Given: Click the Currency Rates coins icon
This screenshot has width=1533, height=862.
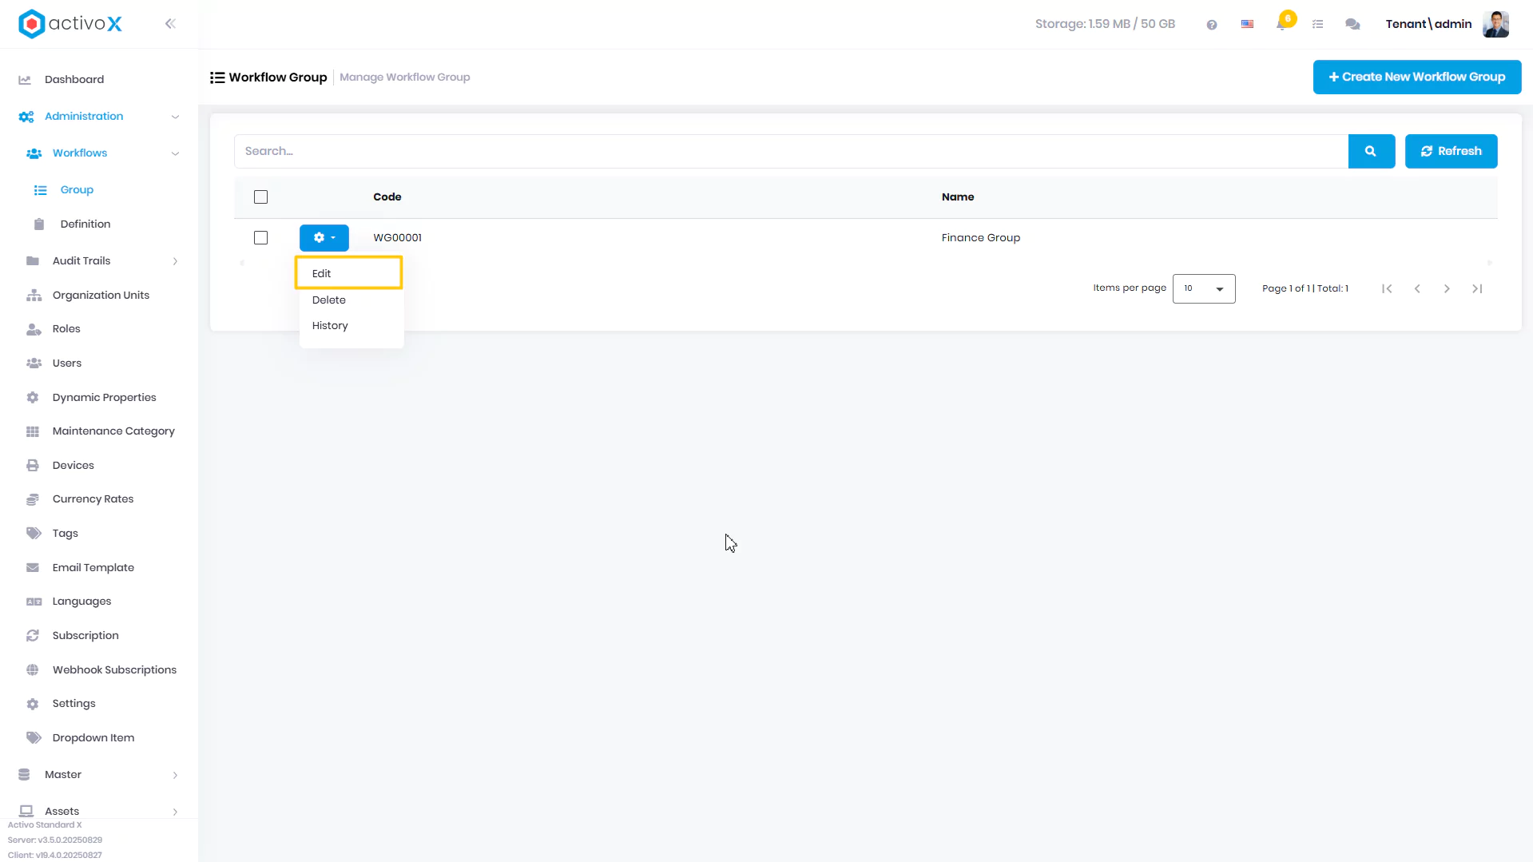Looking at the screenshot, I should click(x=33, y=499).
